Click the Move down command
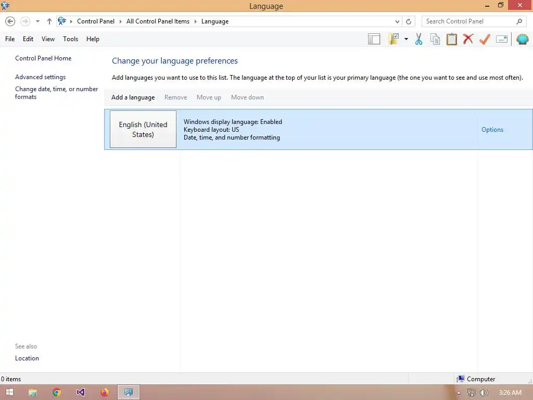 click(x=247, y=97)
